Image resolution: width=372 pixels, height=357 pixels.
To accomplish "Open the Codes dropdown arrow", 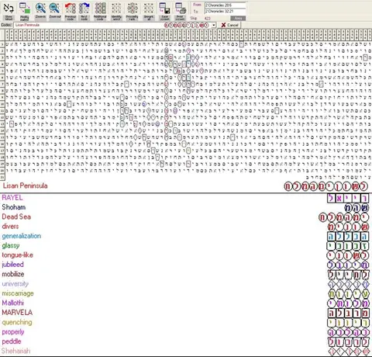I will point(214,25).
